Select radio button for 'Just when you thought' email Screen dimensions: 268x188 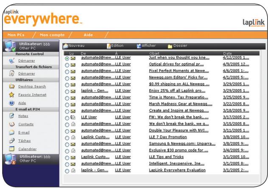pyautogui.click(x=67, y=59)
